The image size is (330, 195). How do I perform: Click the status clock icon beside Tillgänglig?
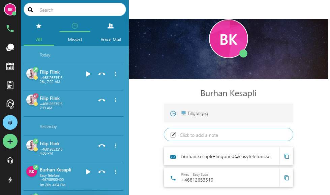pos(173,114)
